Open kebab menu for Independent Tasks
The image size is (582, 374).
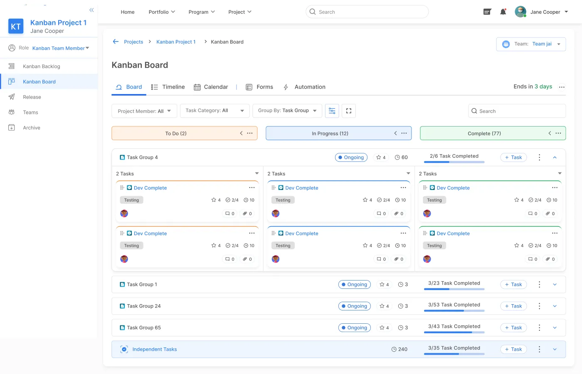click(540, 349)
